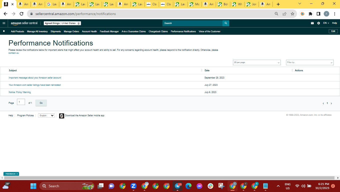
Task: Click the 'Jon' browser tab
Action: pyautogui.click(x=251, y=4)
